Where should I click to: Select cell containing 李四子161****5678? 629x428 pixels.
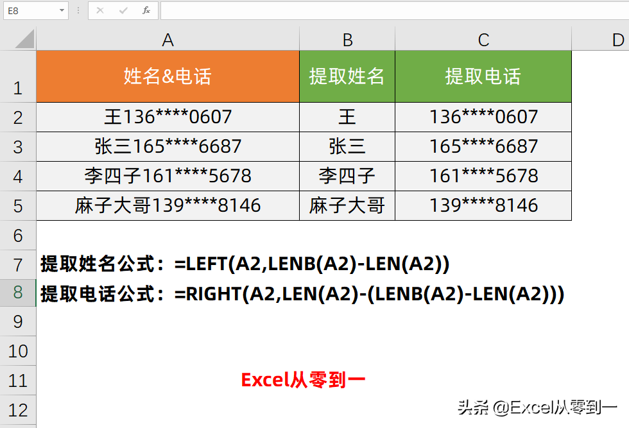168,176
